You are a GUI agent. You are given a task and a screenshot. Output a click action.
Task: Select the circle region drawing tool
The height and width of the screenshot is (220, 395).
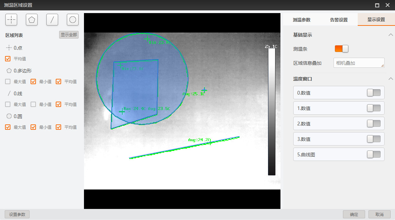(73, 20)
